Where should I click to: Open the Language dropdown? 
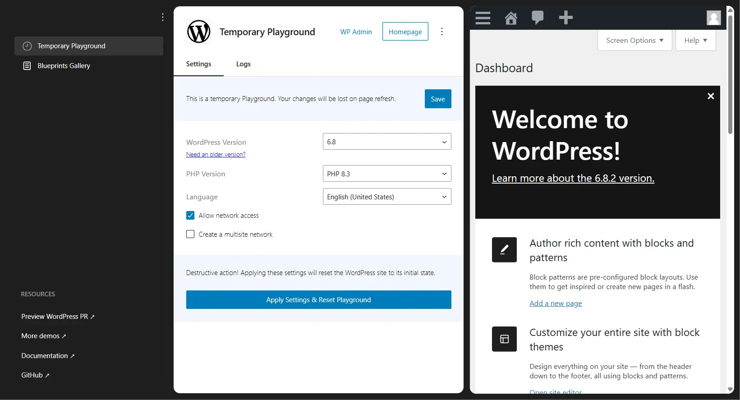[387, 197]
